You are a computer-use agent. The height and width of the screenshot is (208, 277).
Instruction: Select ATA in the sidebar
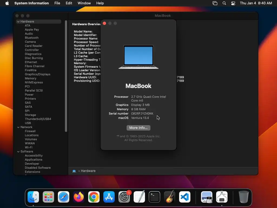(x=28, y=25)
